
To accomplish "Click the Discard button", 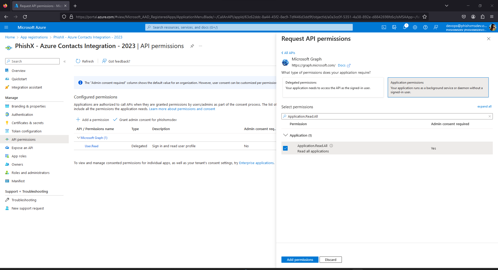I will pyautogui.click(x=331, y=260).
